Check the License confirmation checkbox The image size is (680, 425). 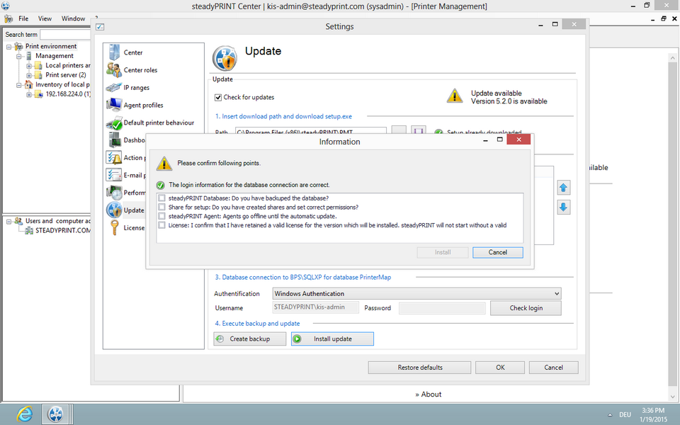click(x=161, y=225)
